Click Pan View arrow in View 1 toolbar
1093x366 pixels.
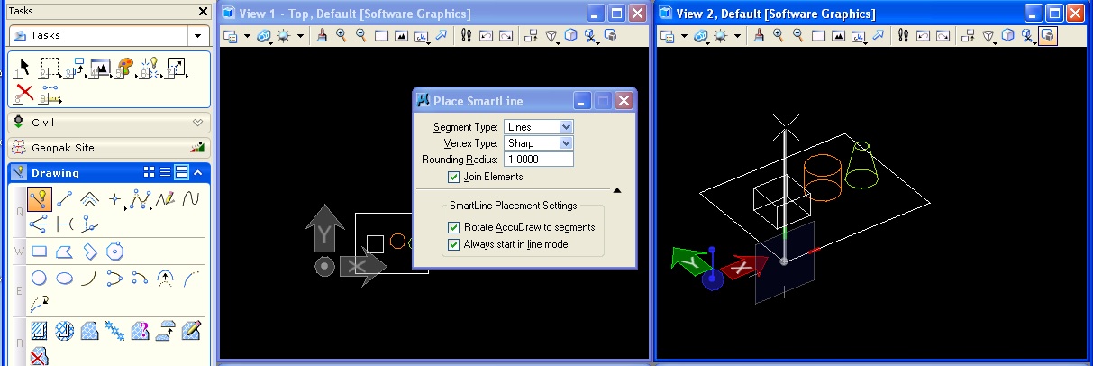(x=441, y=36)
